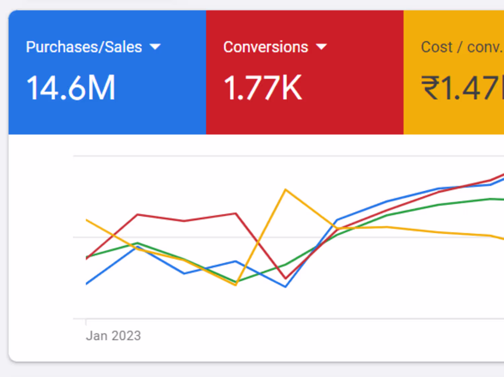This screenshot has height=377, width=504.
Task: Click the Purchases/Sales label text
Action: tap(84, 47)
